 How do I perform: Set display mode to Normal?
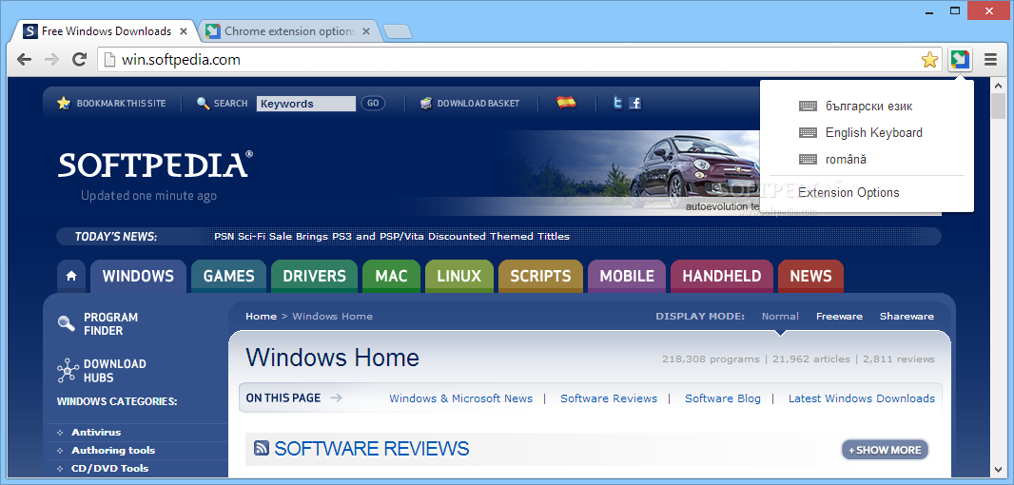pyautogui.click(x=780, y=317)
